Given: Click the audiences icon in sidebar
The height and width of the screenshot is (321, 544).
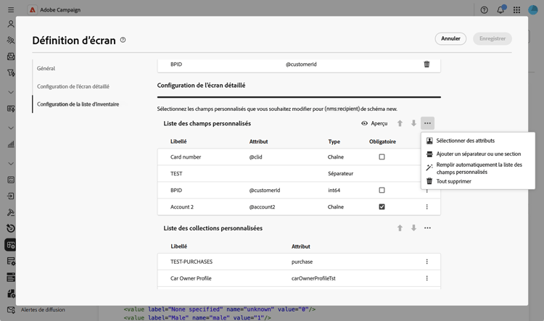Looking at the screenshot, I should click(x=11, y=40).
